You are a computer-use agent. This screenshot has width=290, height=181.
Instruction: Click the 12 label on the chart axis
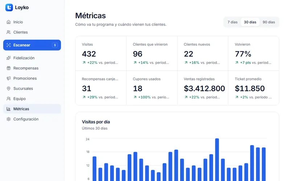tap(88, 165)
